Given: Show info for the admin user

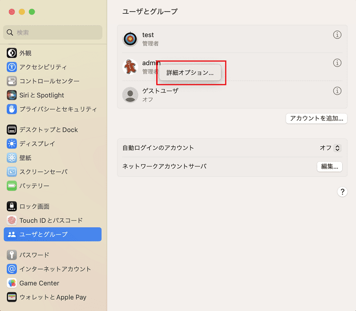Looking at the screenshot, I should tap(337, 63).
